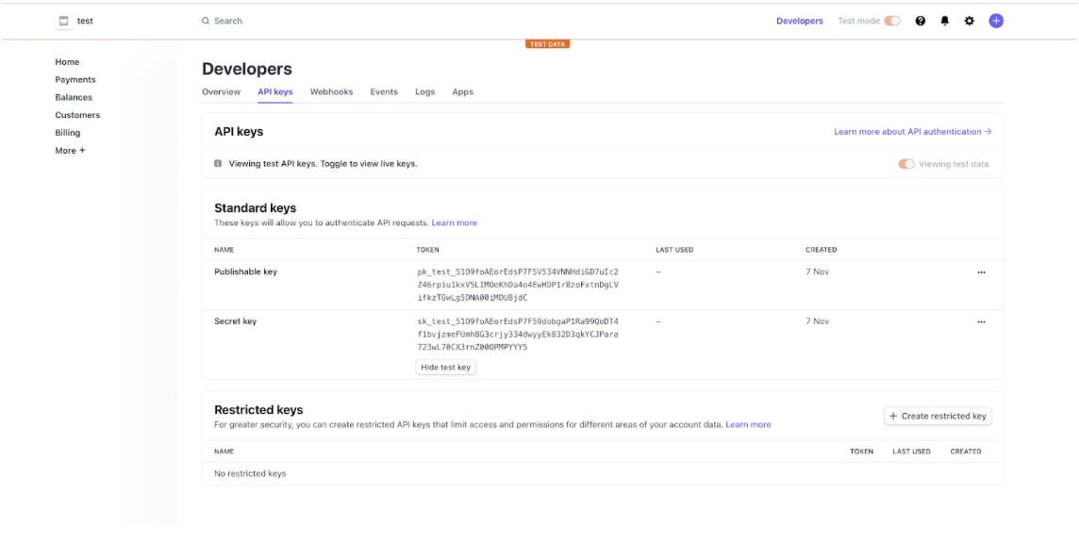Open the notifications bell
1079x543 pixels.
(x=945, y=21)
